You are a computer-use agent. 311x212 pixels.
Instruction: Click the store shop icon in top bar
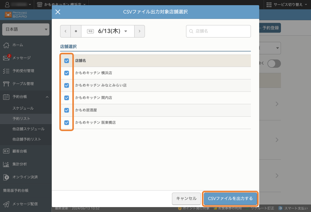tap(39, 4)
